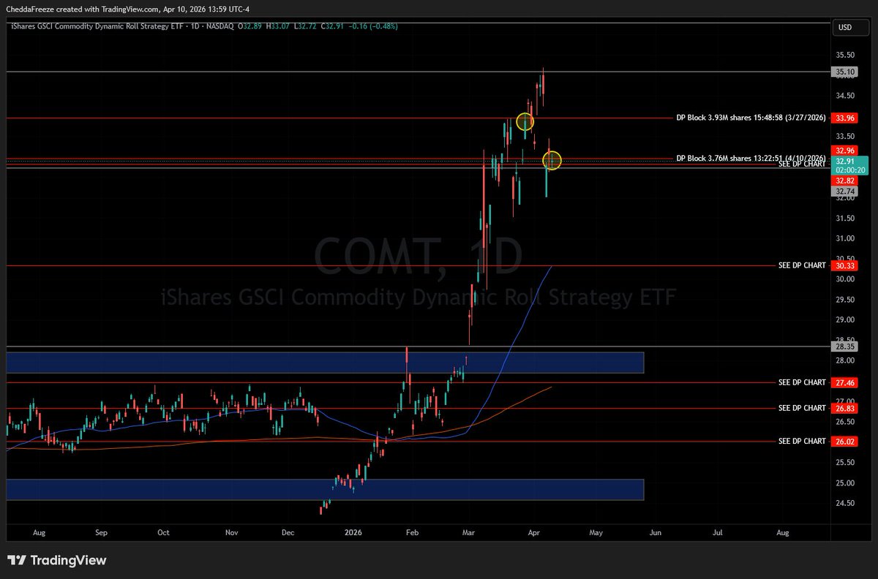Select the yellow circle near the 32.91 price
This screenshot has width=878, height=579.
(x=552, y=160)
